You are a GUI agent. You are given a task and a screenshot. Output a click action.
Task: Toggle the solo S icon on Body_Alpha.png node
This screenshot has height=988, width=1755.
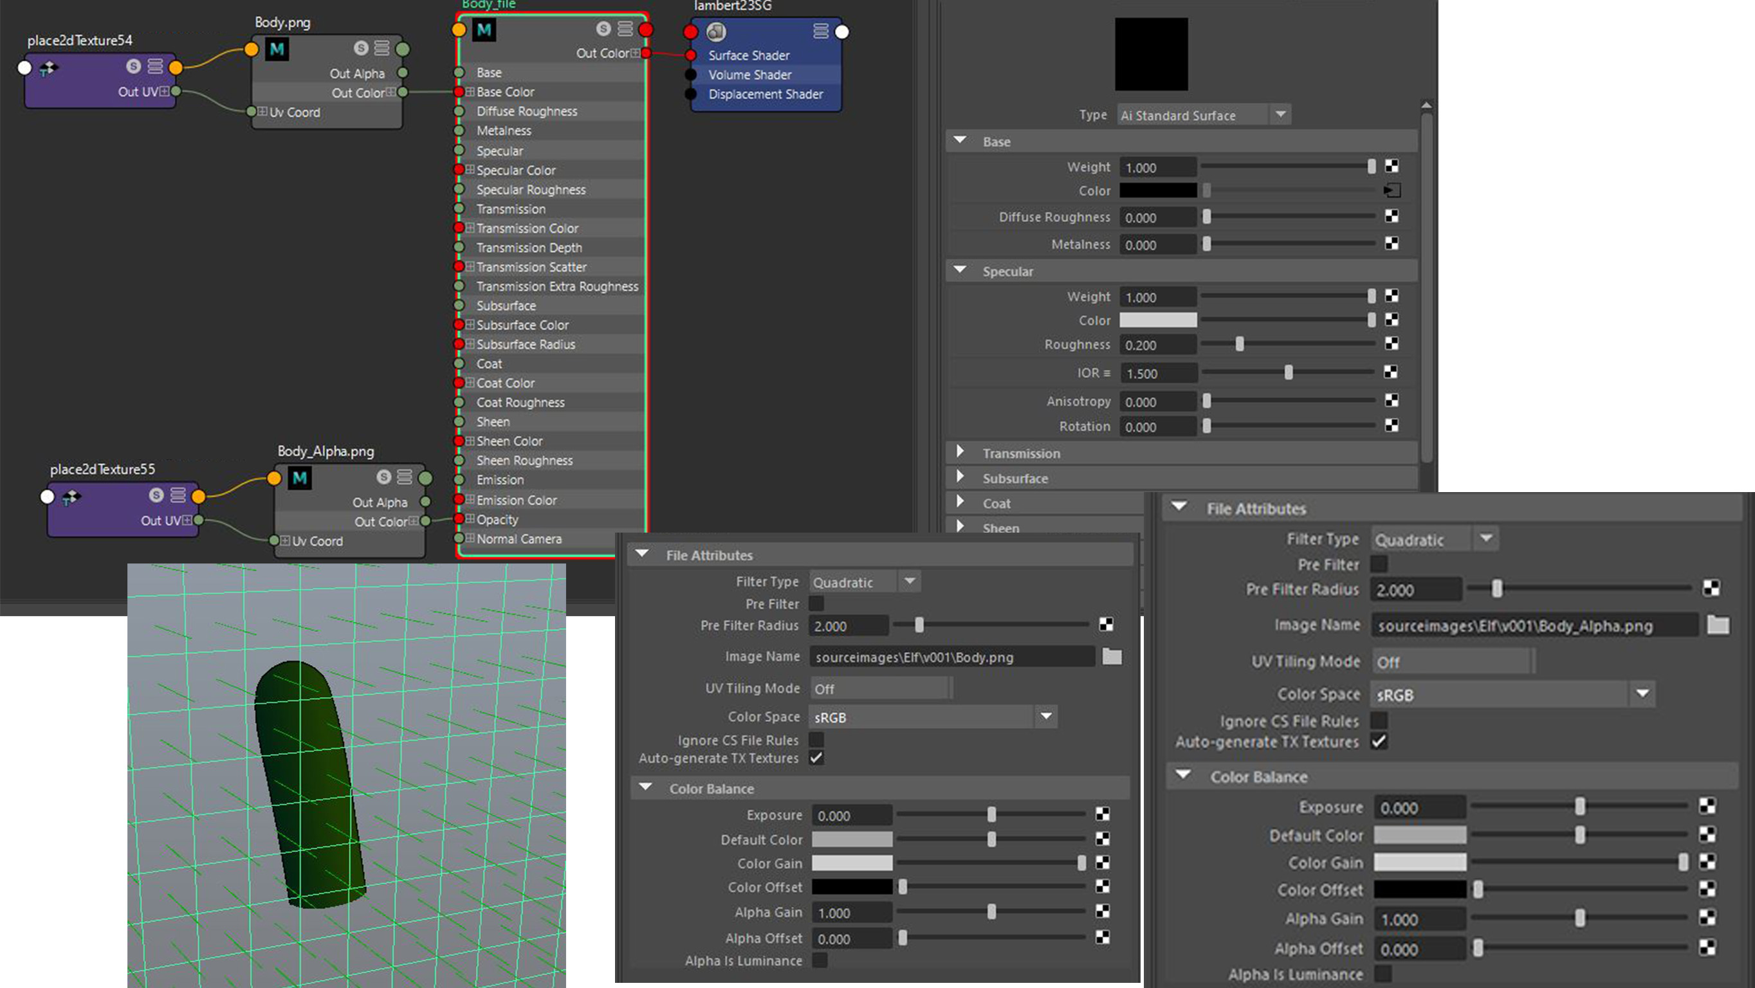pos(384,477)
